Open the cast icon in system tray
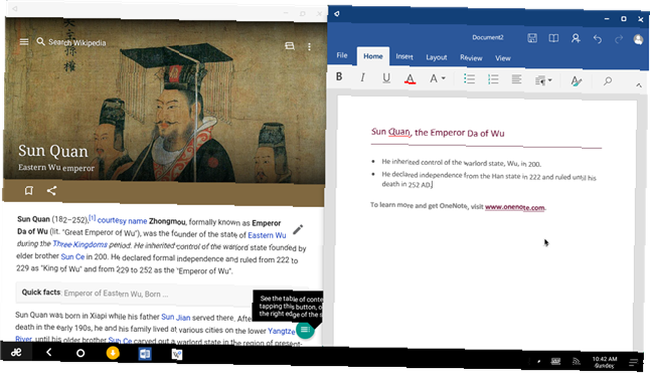 [576, 362]
